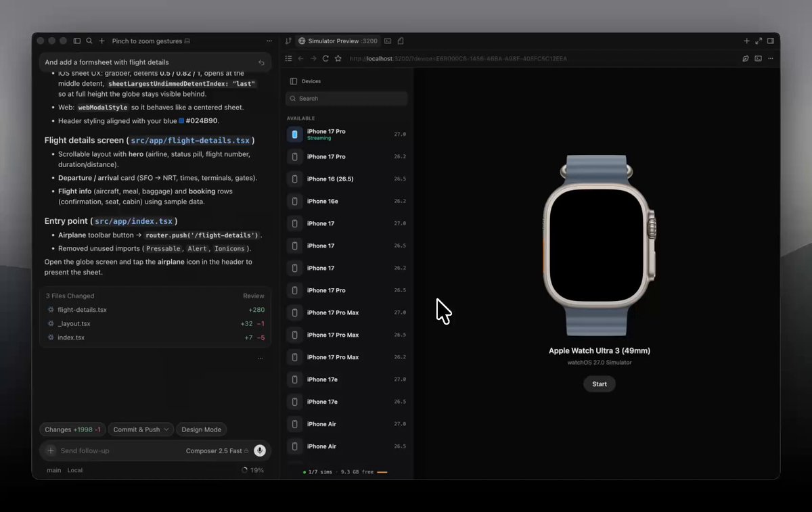Click the Start button under Apple Watch
This screenshot has height=512, width=812.
(600, 384)
